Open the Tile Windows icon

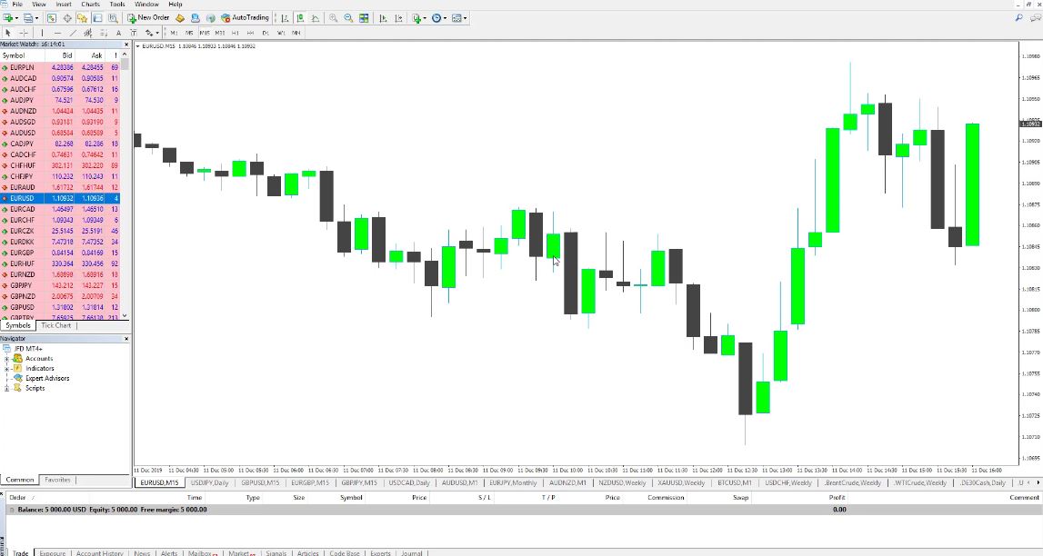tap(365, 17)
